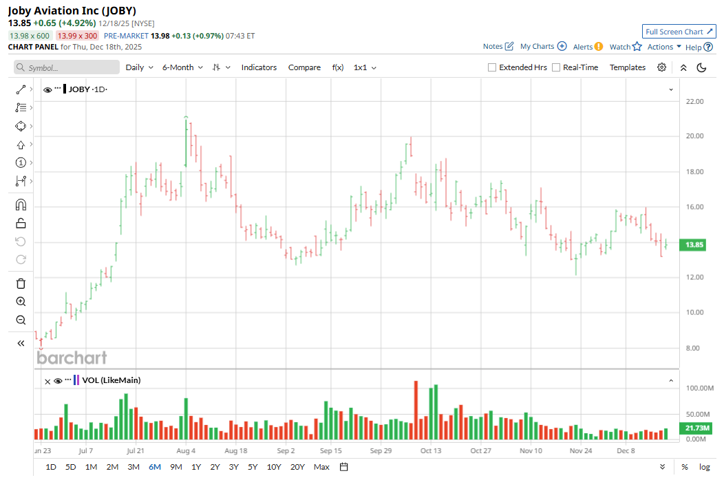This screenshot has height=480, width=724.
Task: Enable the Extended Hrs checkbox
Action: click(492, 67)
